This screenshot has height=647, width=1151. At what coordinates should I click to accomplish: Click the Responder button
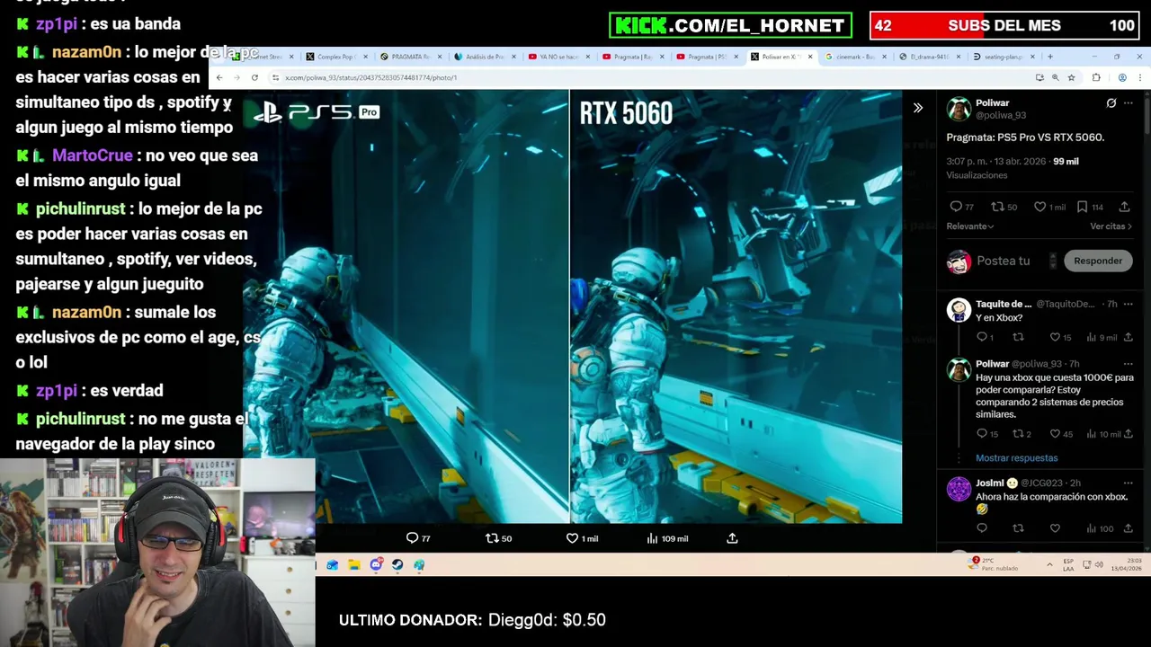coord(1098,261)
